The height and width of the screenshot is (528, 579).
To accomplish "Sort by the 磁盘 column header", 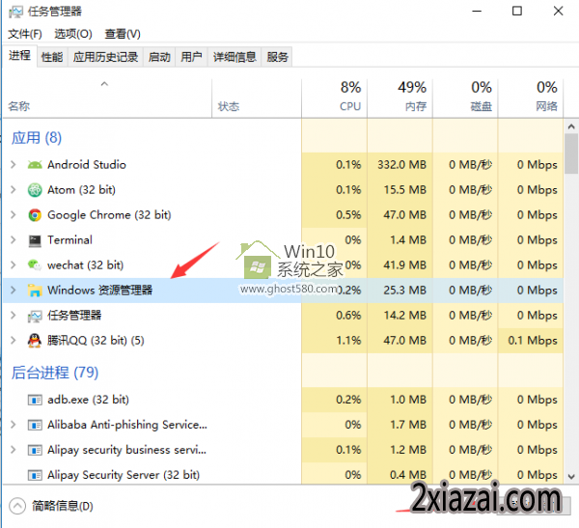I will click(x=465, y=98).
